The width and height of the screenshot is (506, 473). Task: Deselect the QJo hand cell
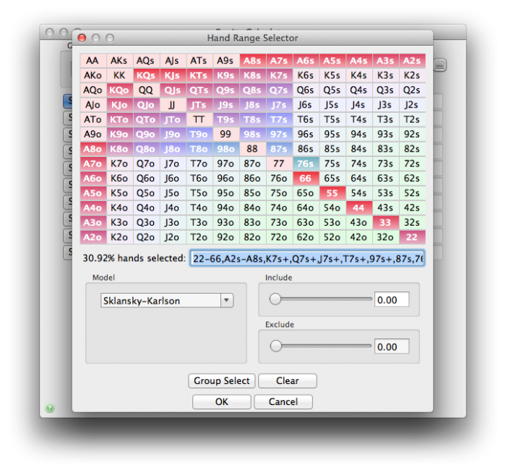[146, 105]
